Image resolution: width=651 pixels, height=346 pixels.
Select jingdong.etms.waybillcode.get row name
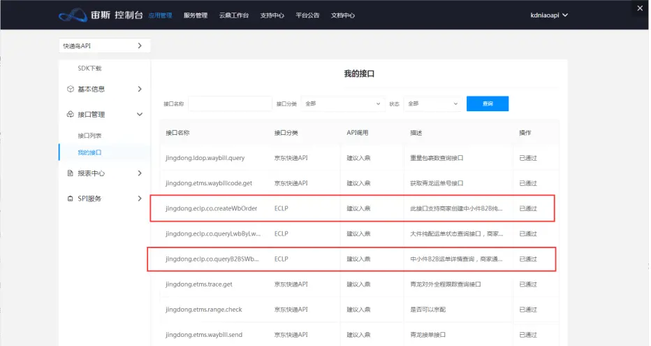click(209, 183)
